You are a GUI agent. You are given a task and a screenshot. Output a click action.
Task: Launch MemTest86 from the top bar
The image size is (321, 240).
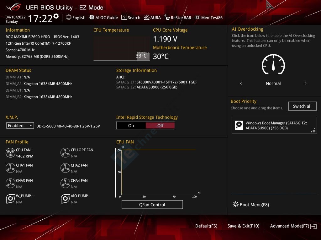click(x=208, y=17)
